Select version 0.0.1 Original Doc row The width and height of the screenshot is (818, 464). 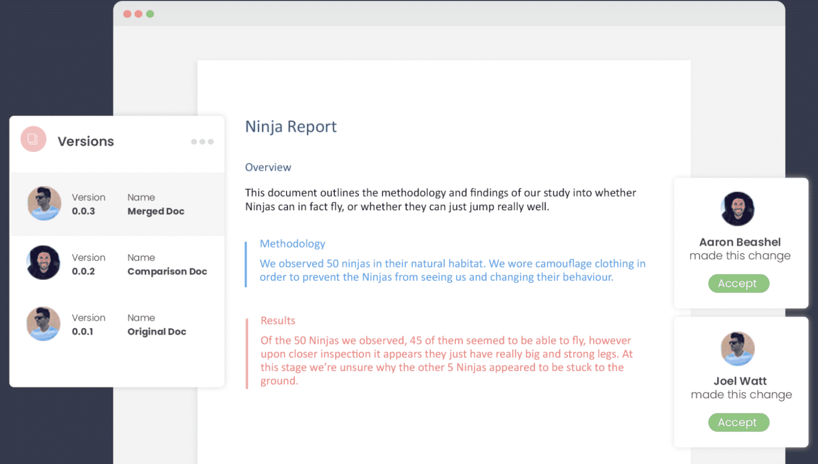[117, 325]
